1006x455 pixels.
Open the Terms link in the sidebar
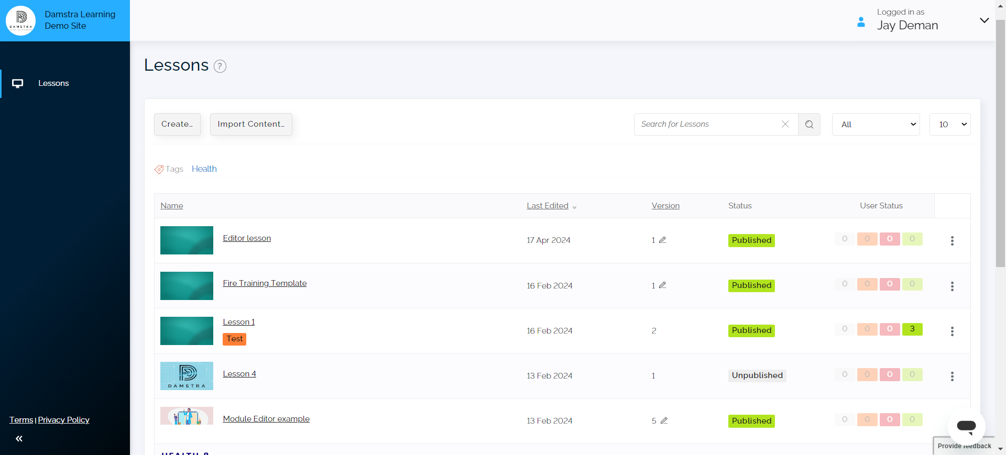click(21, 420)
